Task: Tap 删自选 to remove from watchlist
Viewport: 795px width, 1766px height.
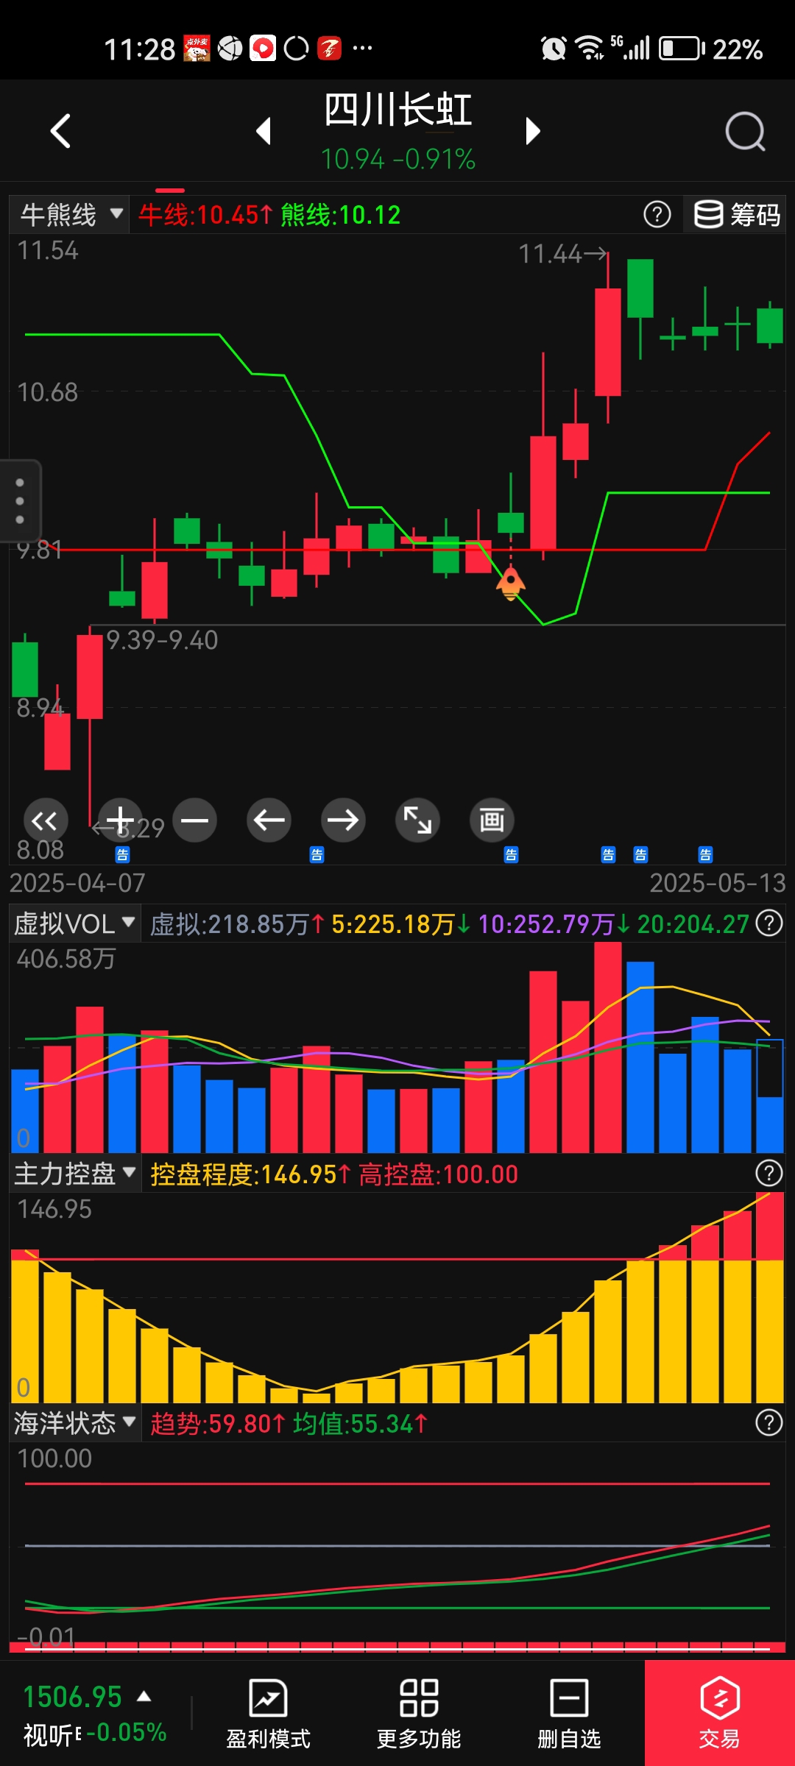Action: click(x=569, y=1714)
